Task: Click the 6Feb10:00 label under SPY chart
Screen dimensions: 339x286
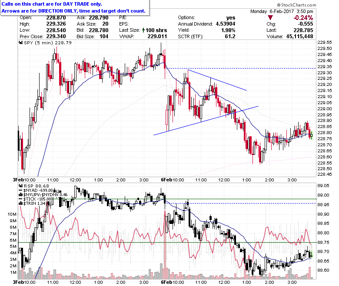Action: [x=173, y=180]
